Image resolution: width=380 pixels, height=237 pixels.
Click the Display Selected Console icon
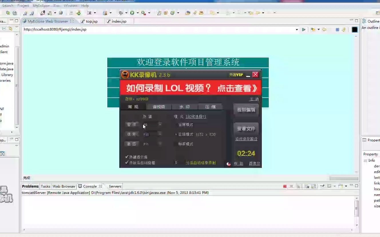point(329,186)
